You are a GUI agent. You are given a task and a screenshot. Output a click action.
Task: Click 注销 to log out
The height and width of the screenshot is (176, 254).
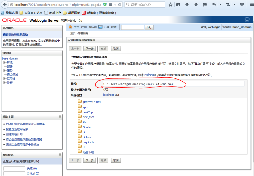84,27
